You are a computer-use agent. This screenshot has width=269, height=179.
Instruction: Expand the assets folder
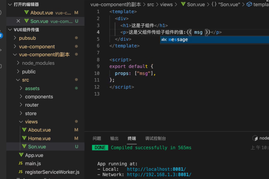(21, 88)
